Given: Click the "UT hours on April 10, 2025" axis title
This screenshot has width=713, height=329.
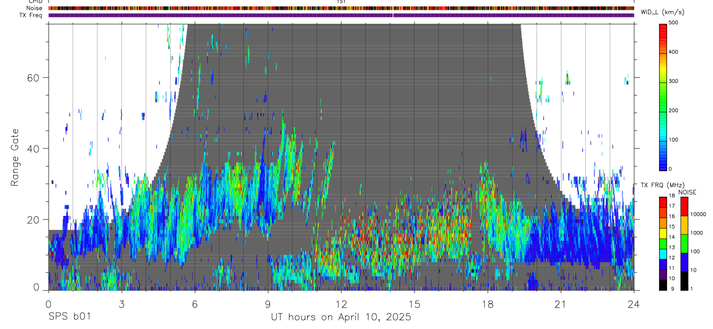Looking at the screenshot, I should 341,317.
